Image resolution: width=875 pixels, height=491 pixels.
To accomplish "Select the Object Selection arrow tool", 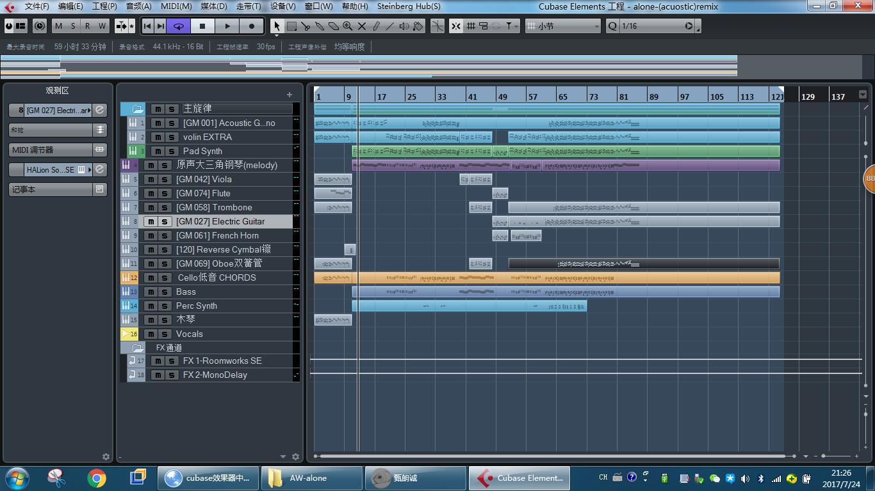I will [x=277, y=26].
